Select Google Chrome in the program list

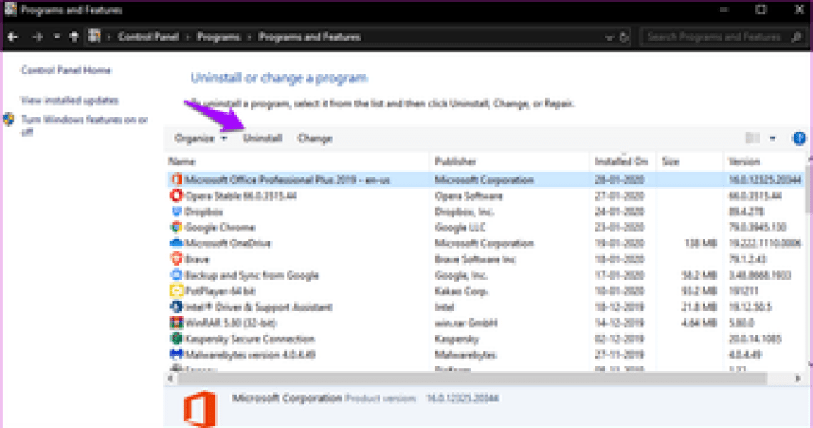219,227
